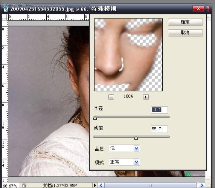
Task: Click the 阈值 threshold slider handle
Action: click(x=136, y=138)
